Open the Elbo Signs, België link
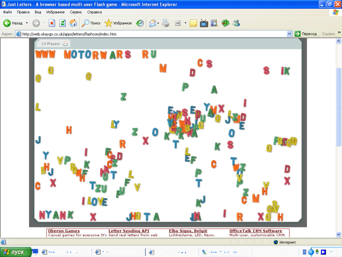 click(188, 231)
